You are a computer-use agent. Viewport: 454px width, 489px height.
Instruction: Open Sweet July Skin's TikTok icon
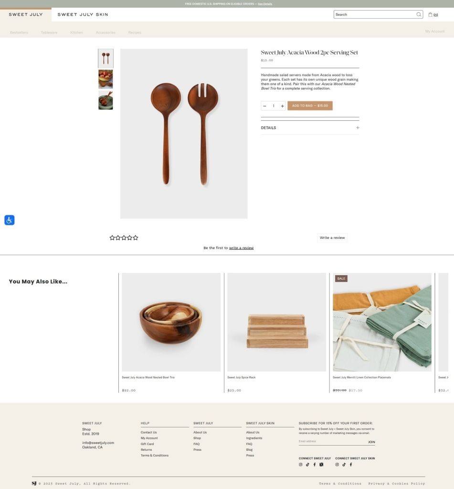coord(344,464)
